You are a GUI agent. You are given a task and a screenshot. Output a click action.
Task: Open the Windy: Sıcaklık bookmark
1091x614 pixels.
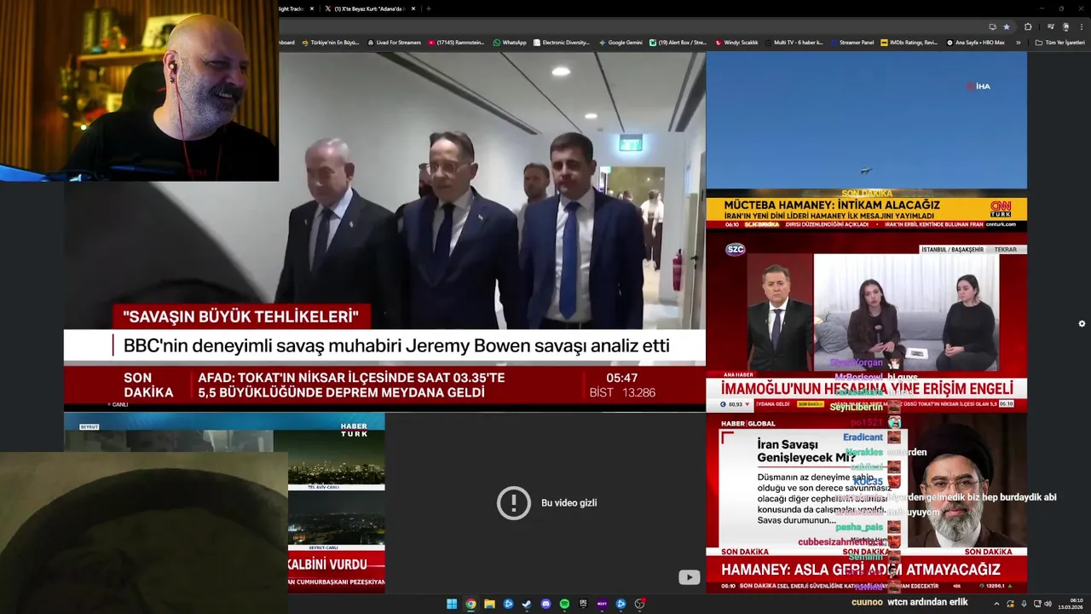(736, 42)
